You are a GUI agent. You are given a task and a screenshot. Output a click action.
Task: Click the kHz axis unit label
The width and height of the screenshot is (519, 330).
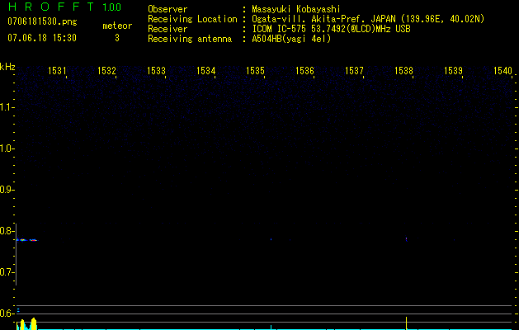(x=7, y=67)
